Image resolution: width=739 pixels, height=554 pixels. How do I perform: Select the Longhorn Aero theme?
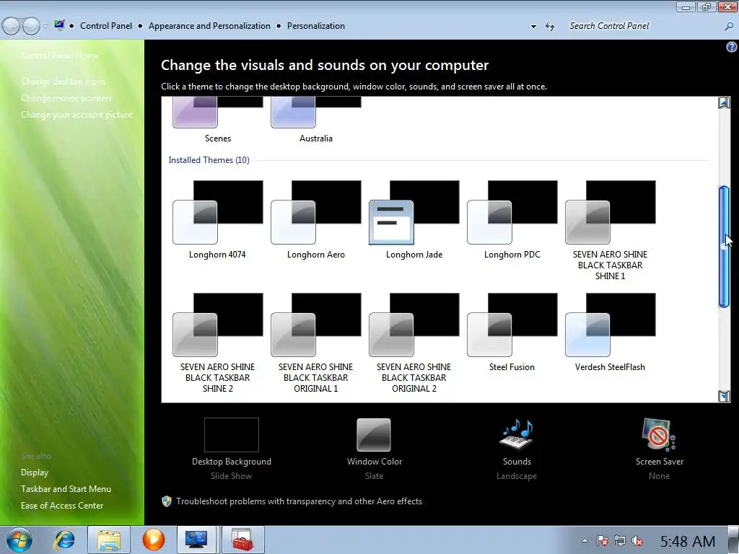[316, 219]
